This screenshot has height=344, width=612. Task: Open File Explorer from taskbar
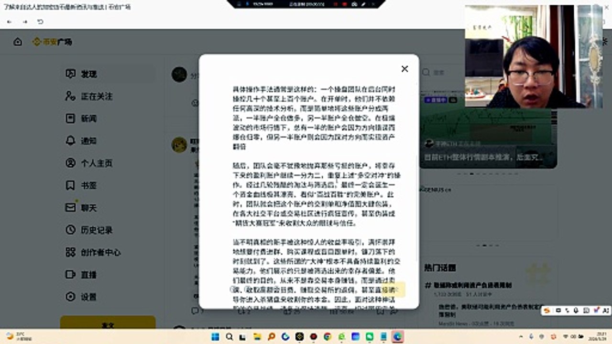(x=257, y=336)
